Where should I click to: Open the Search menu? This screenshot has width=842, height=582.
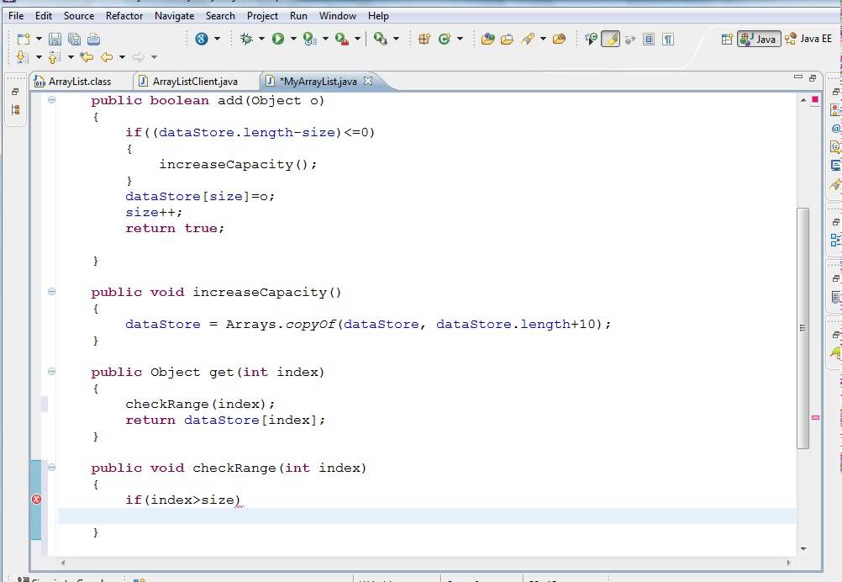(220, 16)
